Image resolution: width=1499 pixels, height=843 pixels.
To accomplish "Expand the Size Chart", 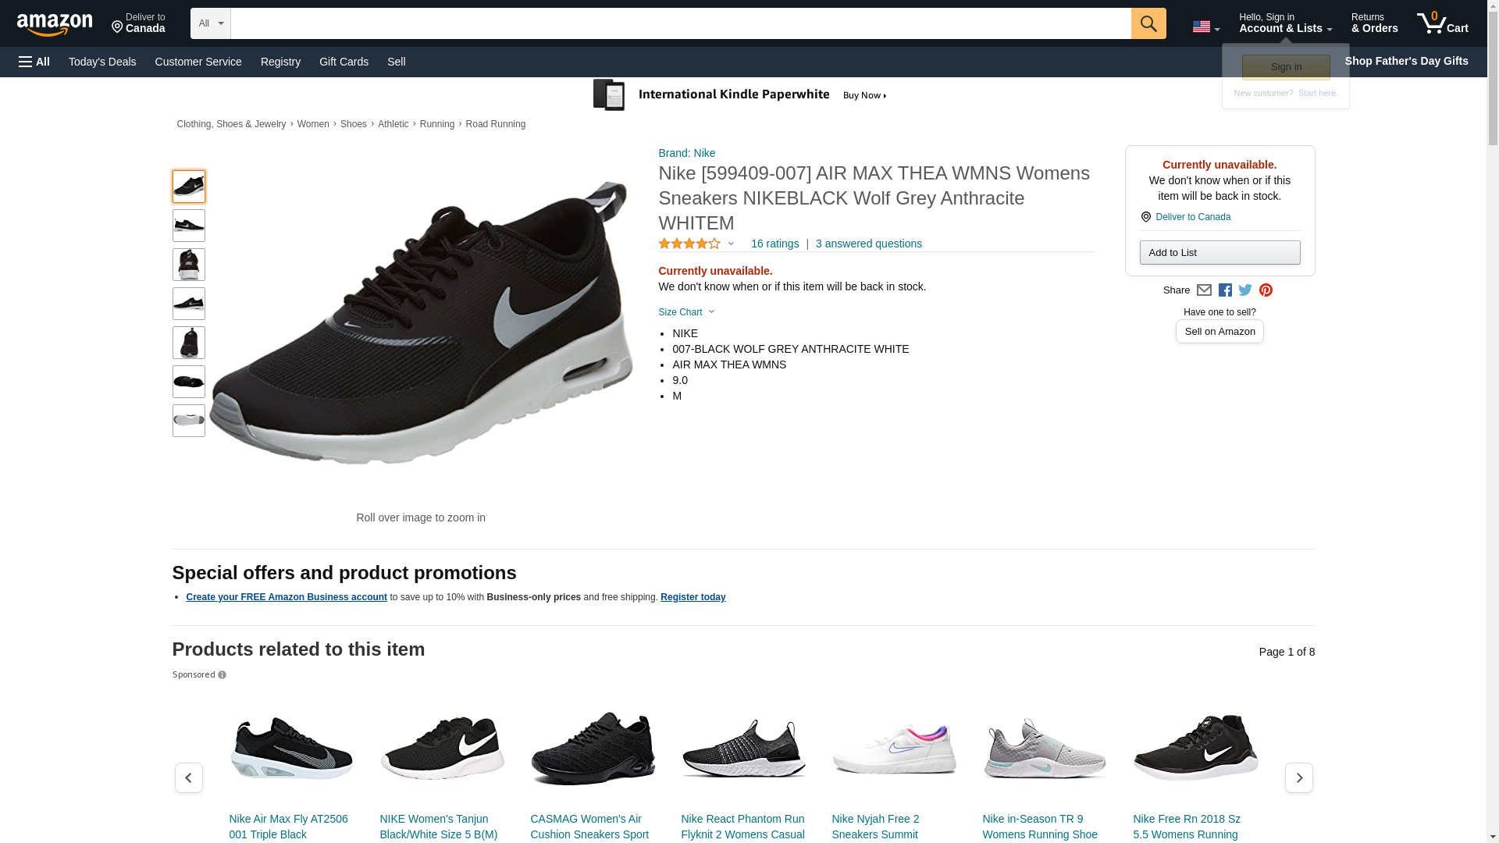I will [x=686, y=312].
